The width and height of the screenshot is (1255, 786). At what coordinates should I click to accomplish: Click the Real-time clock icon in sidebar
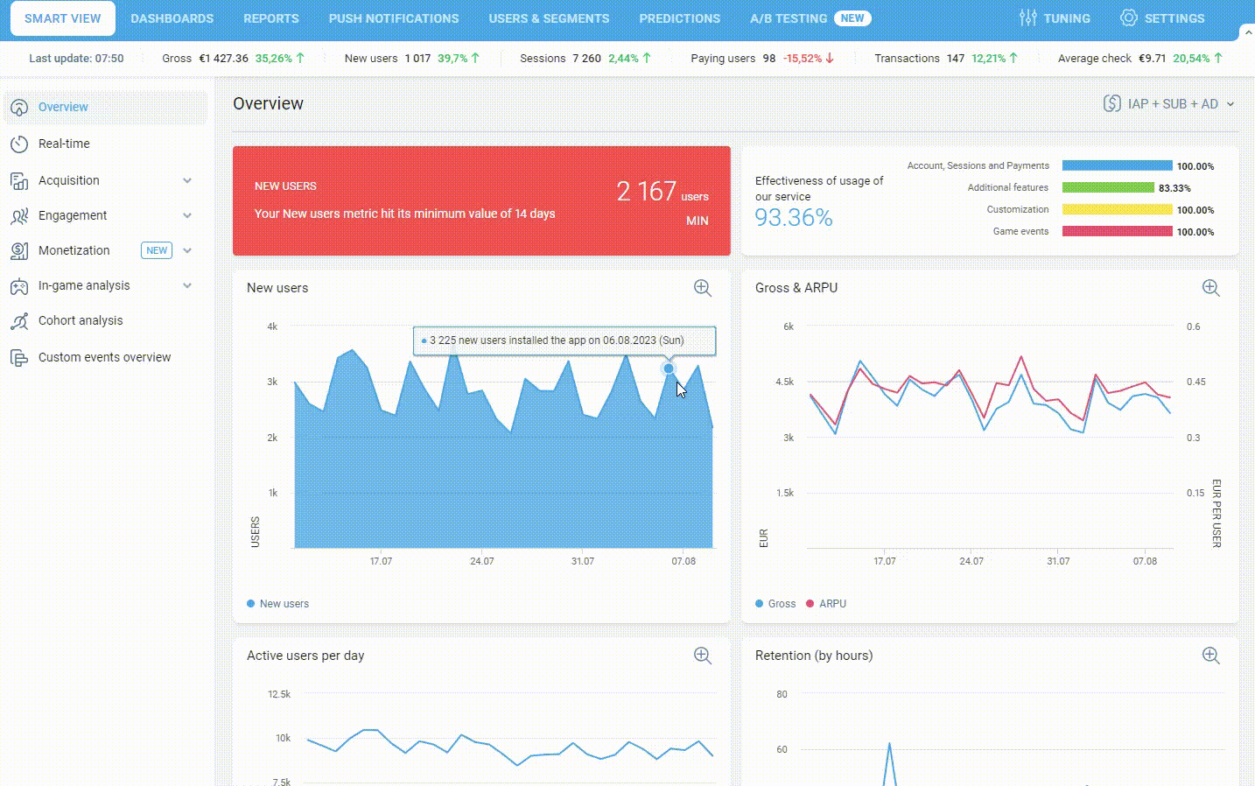[x=18, y=144]
